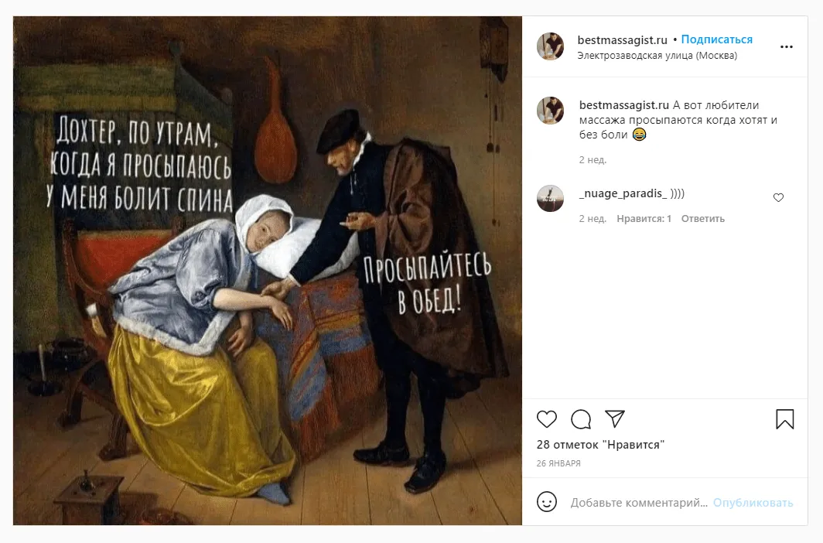Image resolution: width=823 pixels, height=543 pixels.
Task: Open _nuage_paradis_ commenter avatar
Action: click(550, 198)
